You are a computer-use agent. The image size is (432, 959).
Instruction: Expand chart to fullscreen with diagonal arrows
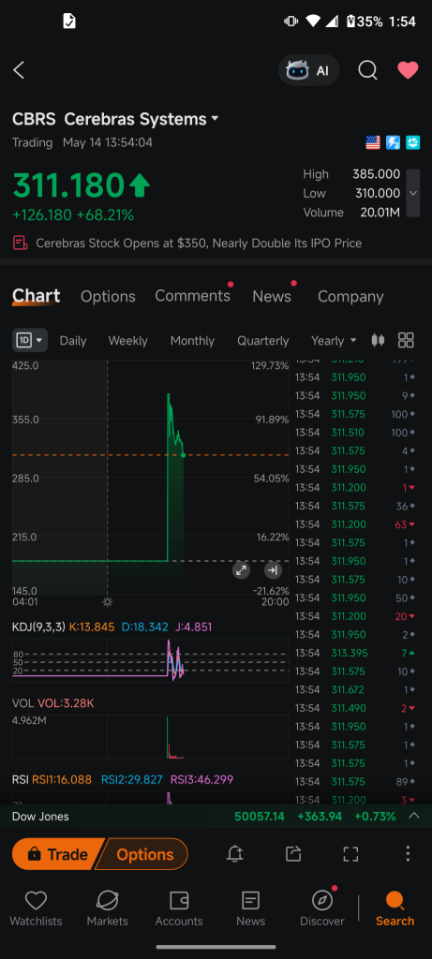(241, 570)
